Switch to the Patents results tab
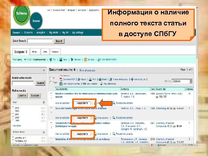 point(55,52)
